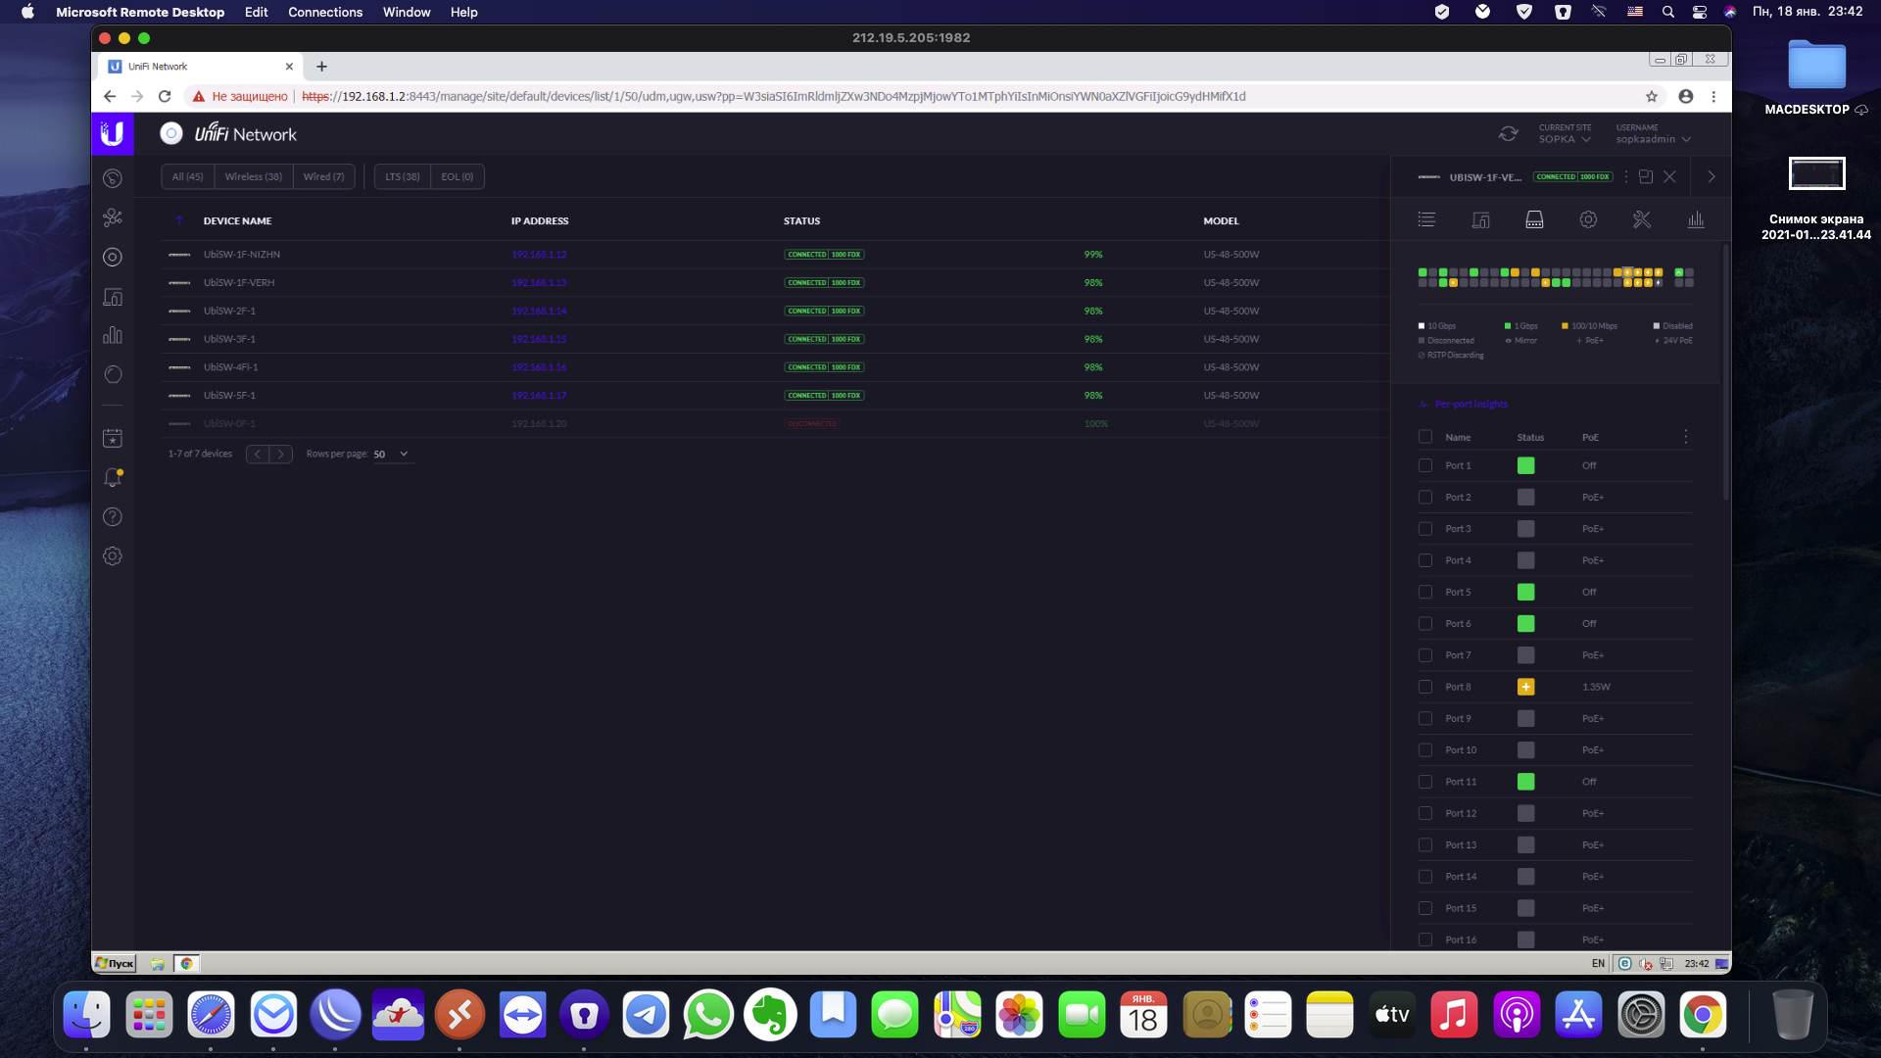The image size is (1881, 1058).
Task: Open the 192.168.1.12 IP address link
Action: 539,255
